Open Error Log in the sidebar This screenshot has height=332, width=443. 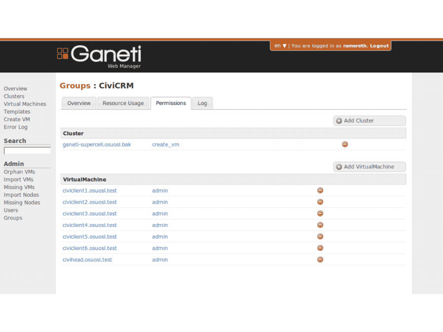point(16,127)
